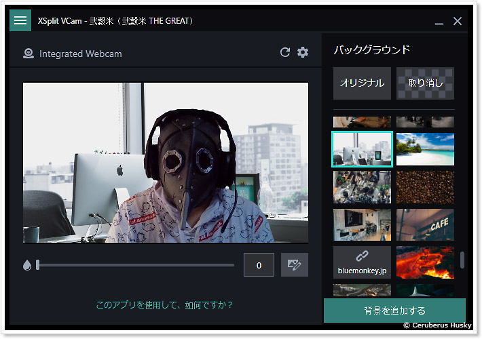Adjust the blur slider track
This screenshot has width=482, height=339.
135,265
